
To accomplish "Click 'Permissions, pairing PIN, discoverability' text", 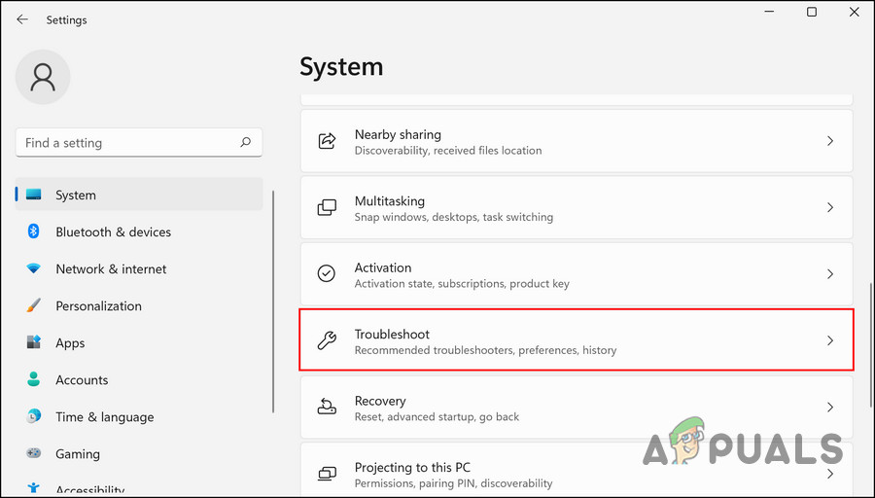I will pyautogui.click(x=454, y=483).
